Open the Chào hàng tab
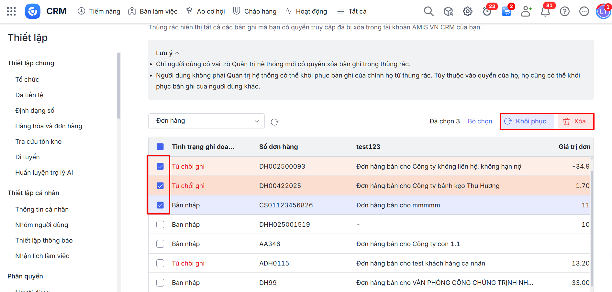This screenshot has width=612, height=292. tap(255, 12)
